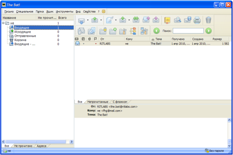Create a new message with the pen icon

(x=110, y=20)
